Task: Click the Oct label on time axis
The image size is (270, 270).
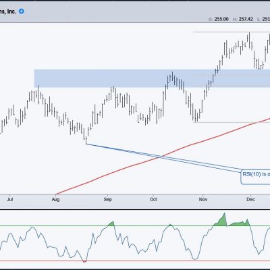Action: [x=153, y=199]
